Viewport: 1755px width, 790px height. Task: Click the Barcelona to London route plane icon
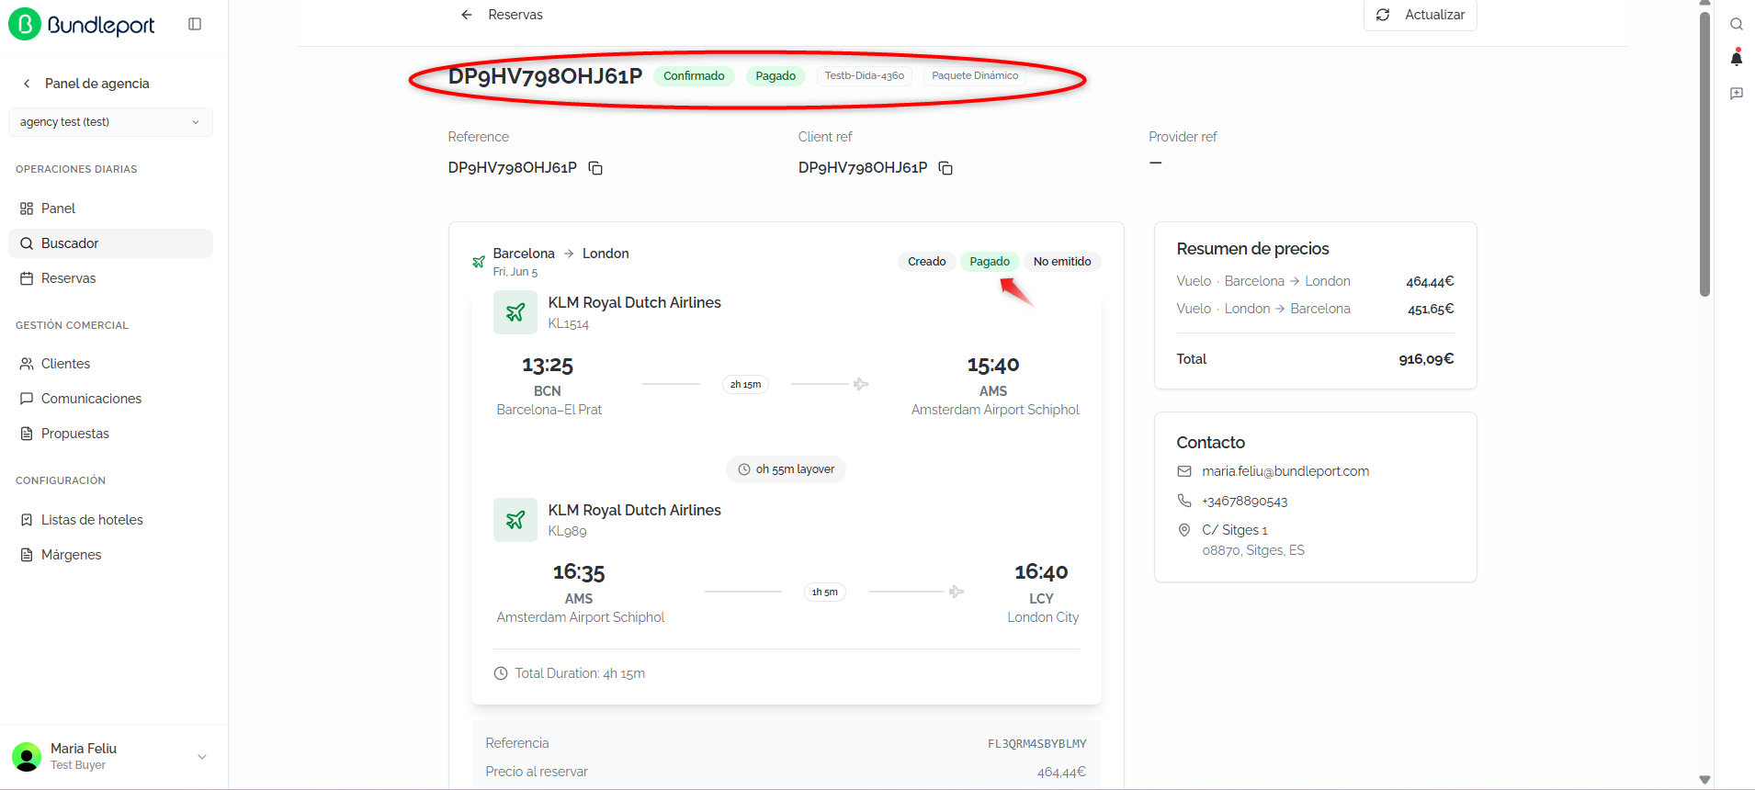pyautogui.click(x=479, y=262)
